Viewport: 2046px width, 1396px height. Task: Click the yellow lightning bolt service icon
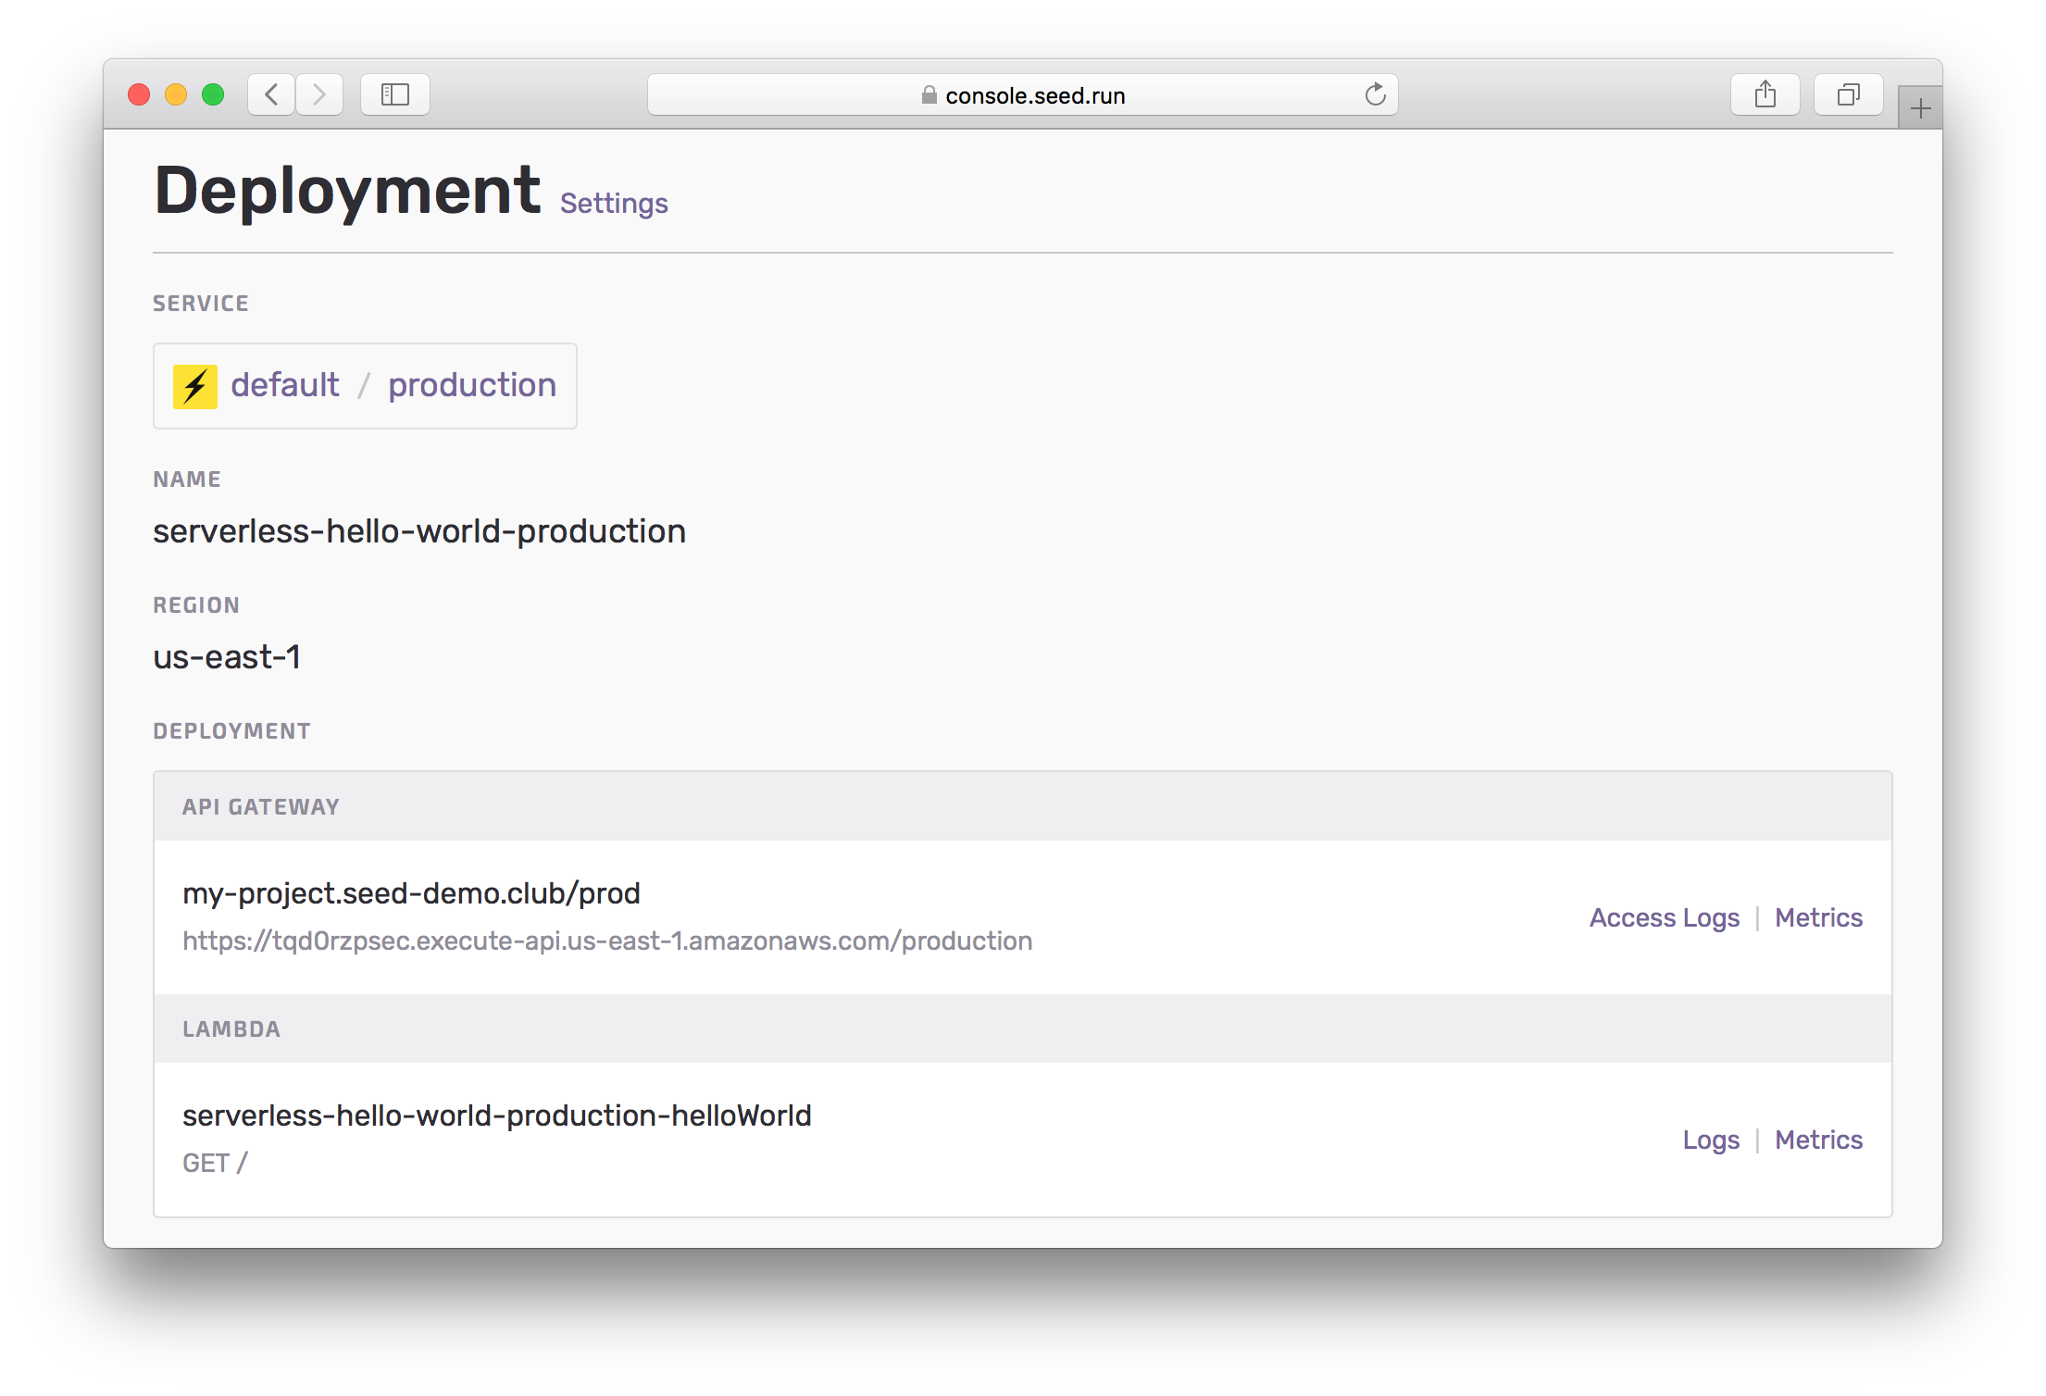tap(195, 386)
